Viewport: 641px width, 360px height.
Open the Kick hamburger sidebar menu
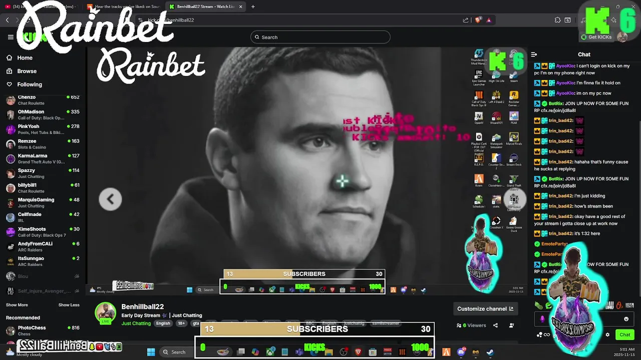click(11, 37)
